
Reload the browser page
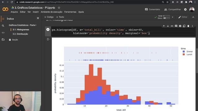click(x=12, y=2)
